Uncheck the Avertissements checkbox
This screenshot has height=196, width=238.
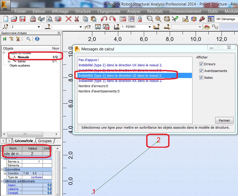tap(201, 71)
